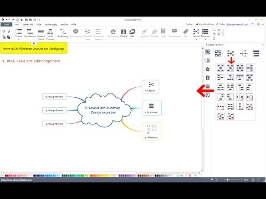Click the Outline button
Screen dimensions: 266x199
pos(189,24)
